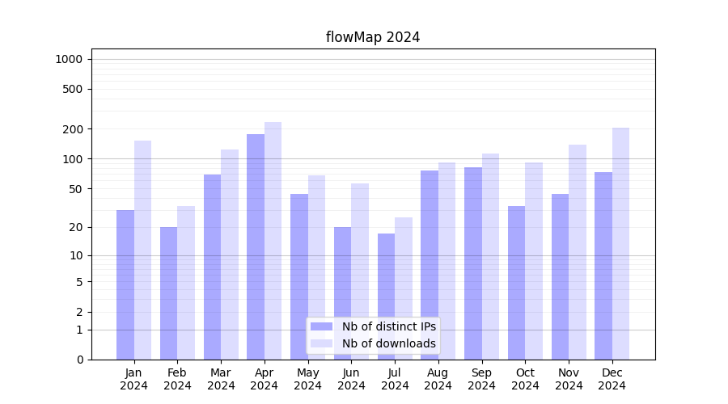Click the 1000 y-axis tick label
Screen dimensions: 728x404
tap(69, 59)
